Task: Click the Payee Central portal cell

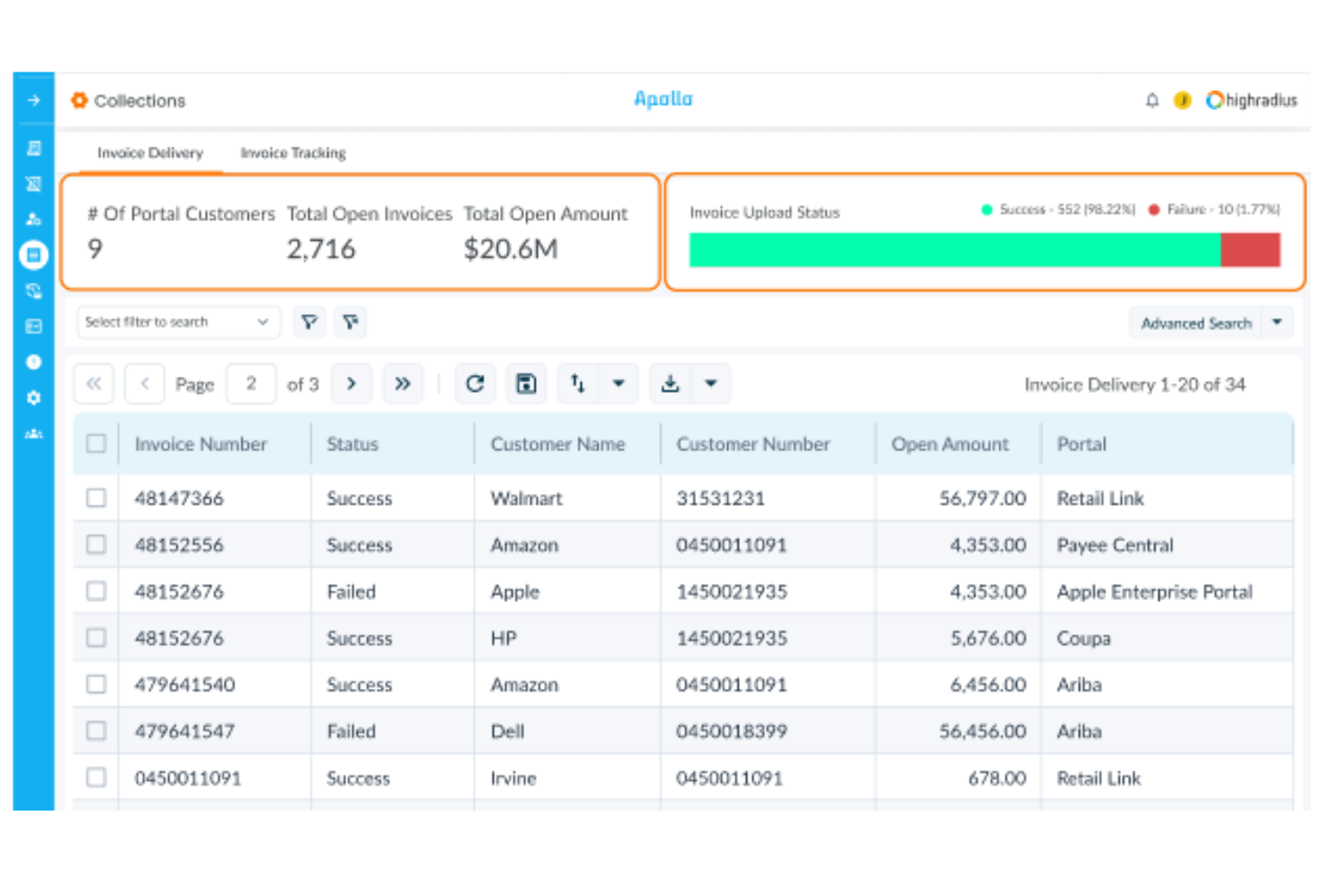Action: click(x=1115, y=545)
